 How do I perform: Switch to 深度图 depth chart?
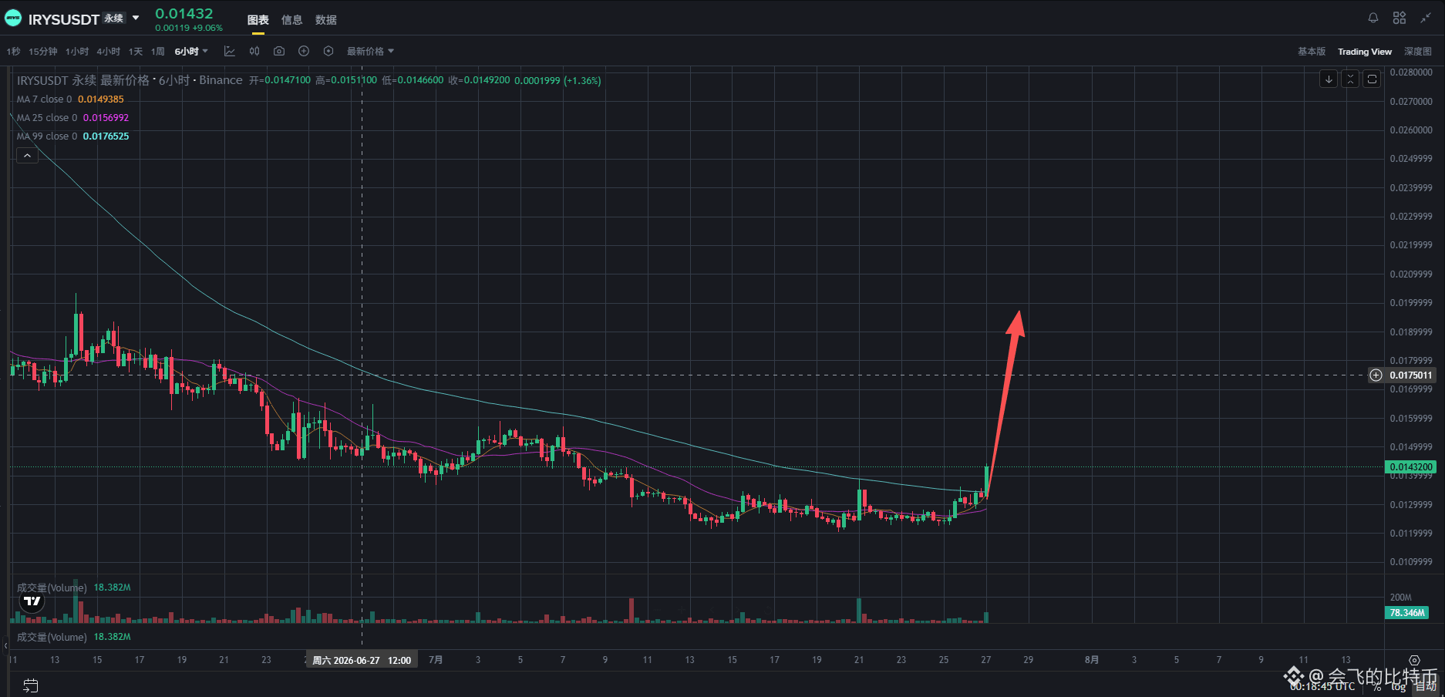[x=1418, y=52]
